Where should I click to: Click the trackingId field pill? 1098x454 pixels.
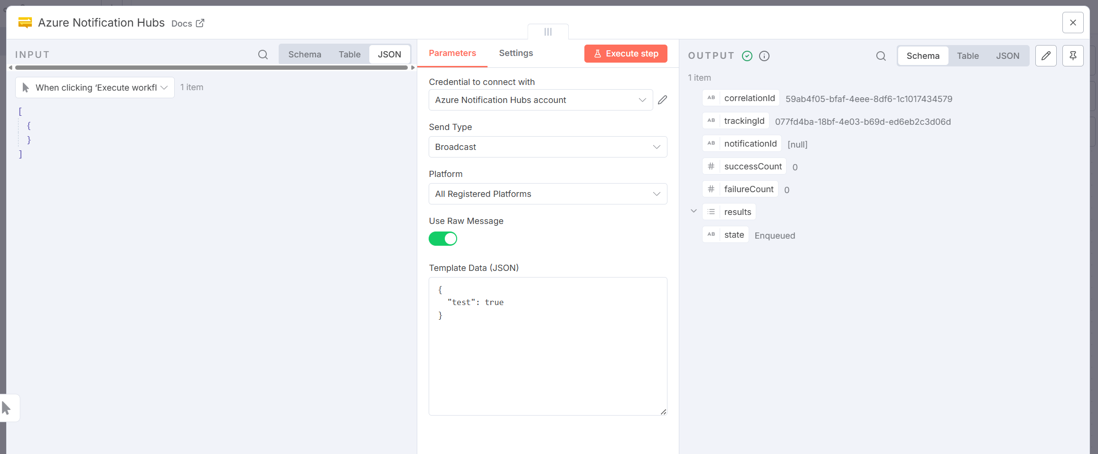(x=735, y=120)
